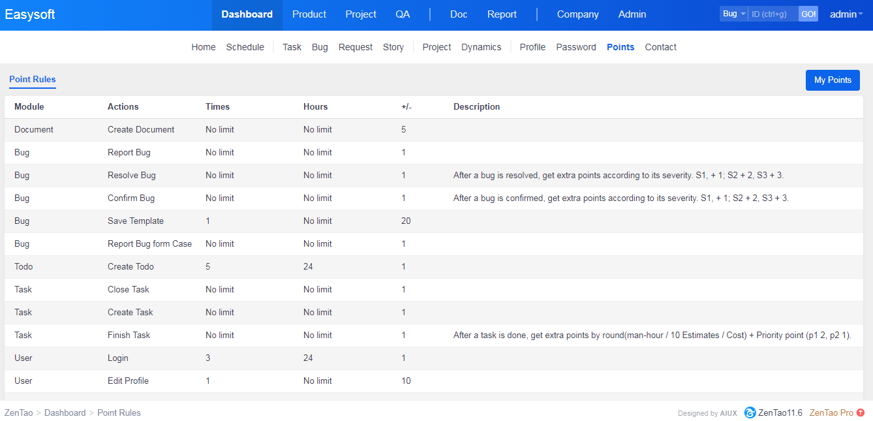Open the Contact submenu page
This screenshot has height=421, width=873.
[660, 47]
